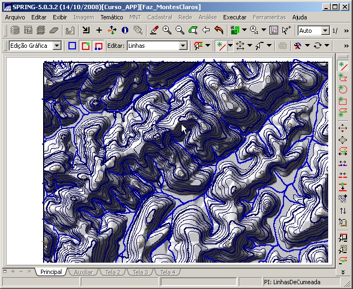Viewport: 353px width, 289px height.
Task: Switch to the Auxiliar tab
Action: point(83,272)
